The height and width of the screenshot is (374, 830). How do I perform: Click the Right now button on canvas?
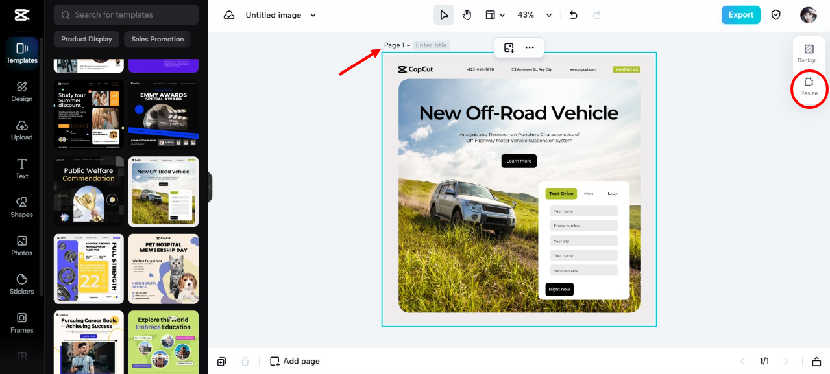click(x=559, y=289)
